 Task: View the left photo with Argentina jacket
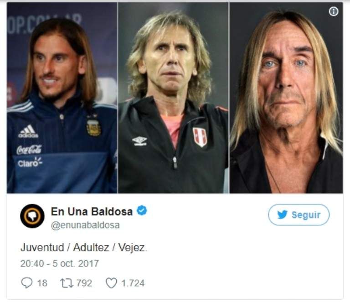point(62,98)
